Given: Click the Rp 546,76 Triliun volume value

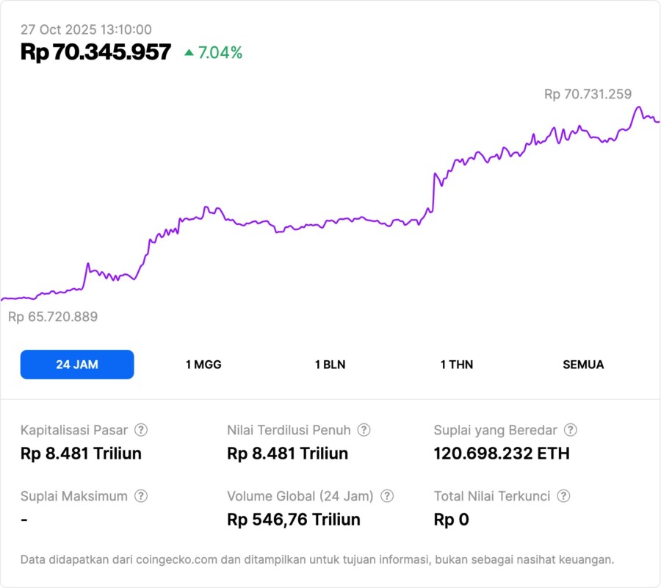Looking at the screenshot, I should coord(294,520).
